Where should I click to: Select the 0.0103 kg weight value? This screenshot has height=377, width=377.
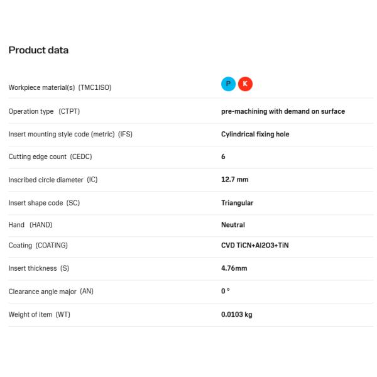pyautogui.click(x=236, y=314)
